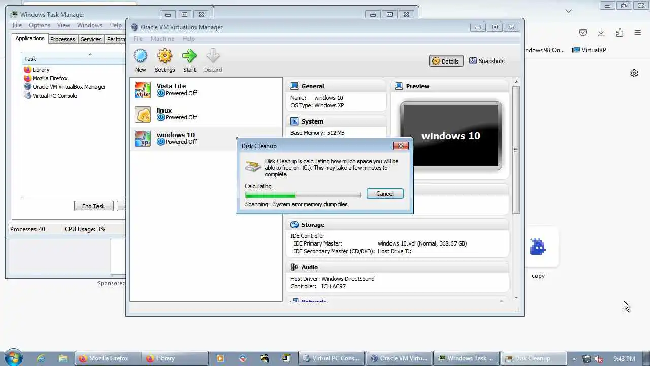
Task: Select the Vista Lite virtual machine
Action: click(206, 89)
